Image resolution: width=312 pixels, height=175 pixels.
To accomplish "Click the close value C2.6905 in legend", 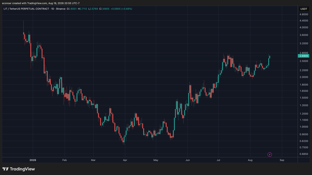I will point(105,9).
